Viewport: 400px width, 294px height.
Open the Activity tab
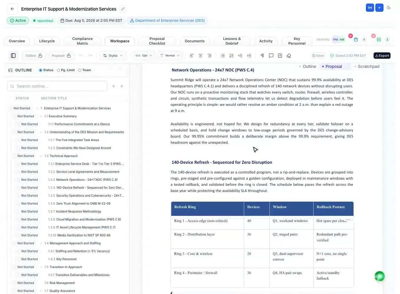point(266,41)
